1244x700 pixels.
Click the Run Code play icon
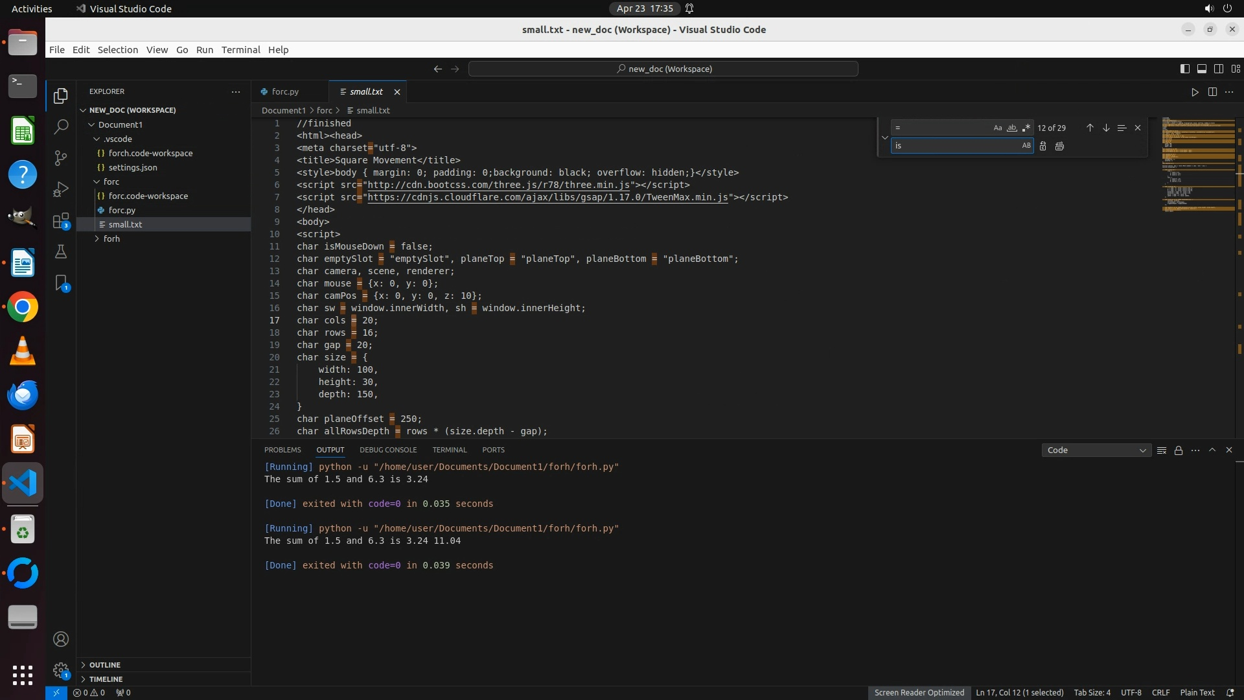(x=1195, y=92)
